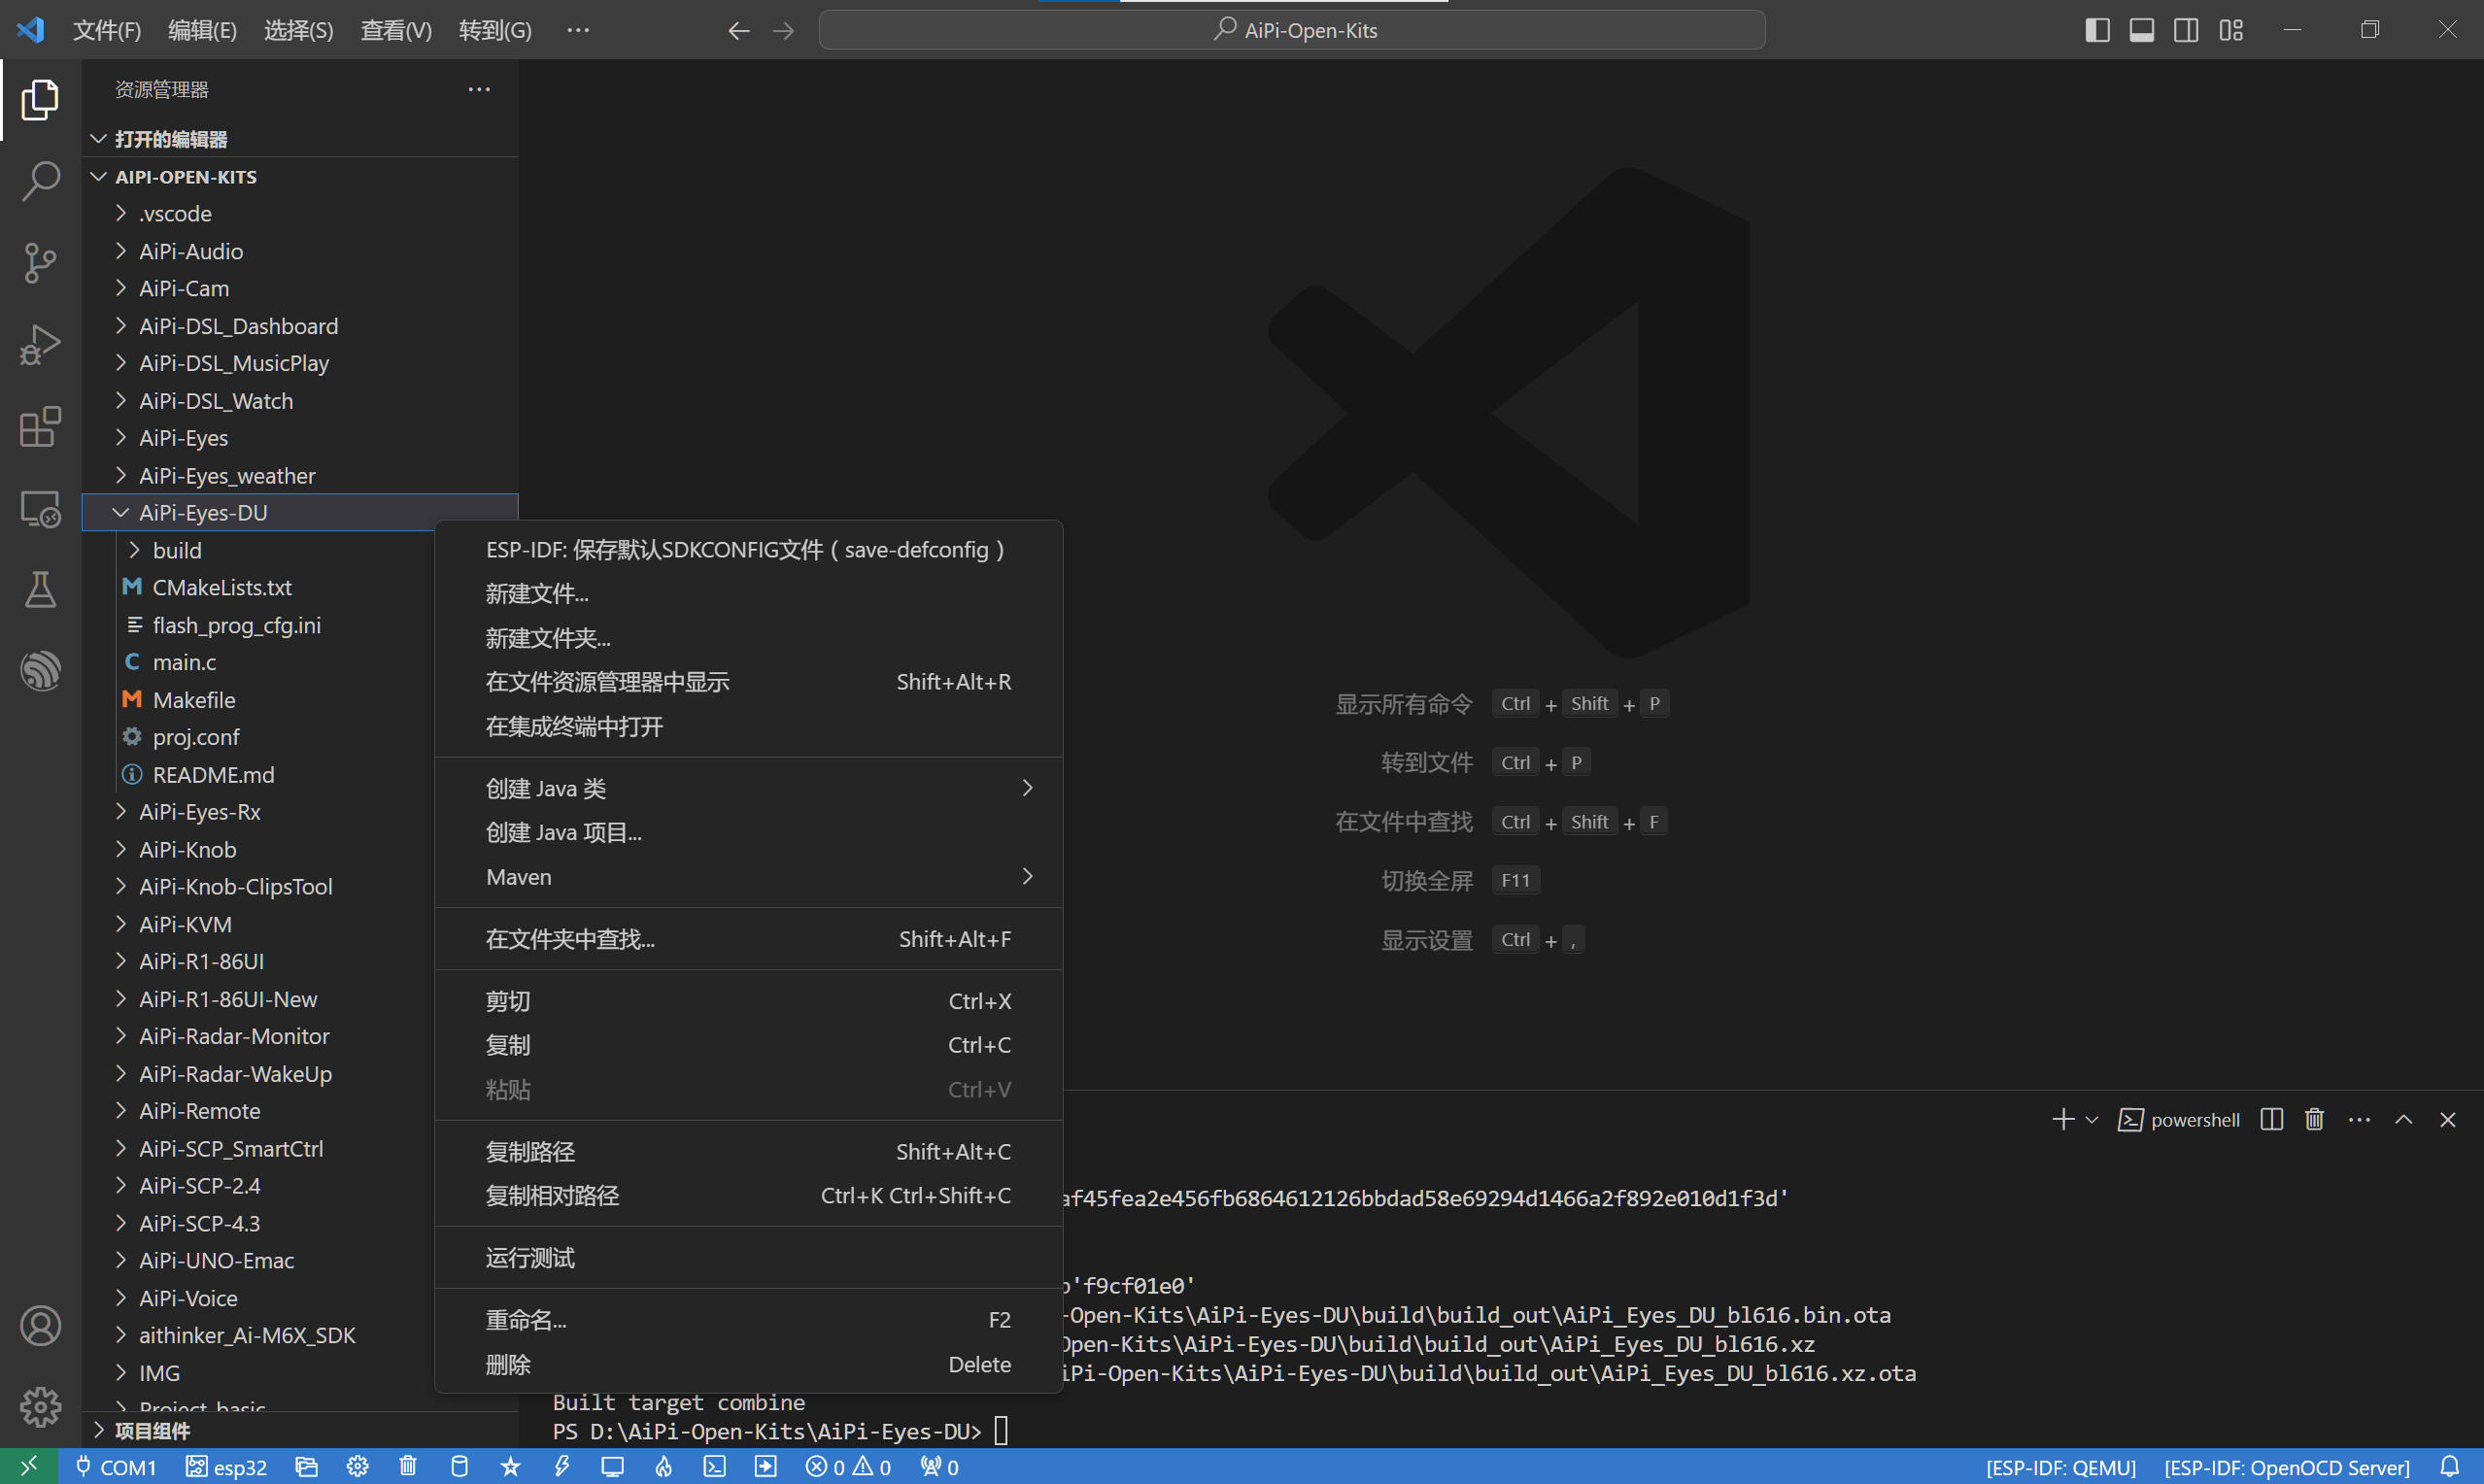Go back with the navigation arrow
The image size is (2484, 1484).
(738, 30)
